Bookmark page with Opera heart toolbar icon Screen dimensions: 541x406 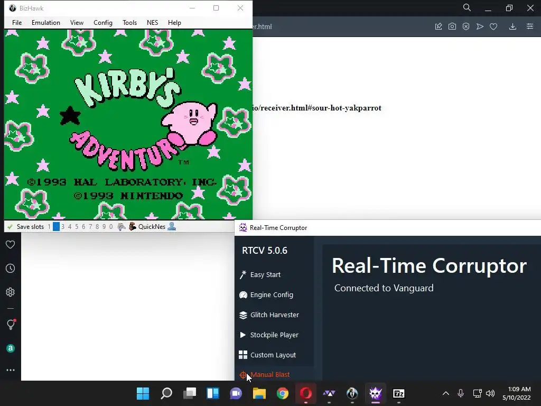tap(493, 26)
